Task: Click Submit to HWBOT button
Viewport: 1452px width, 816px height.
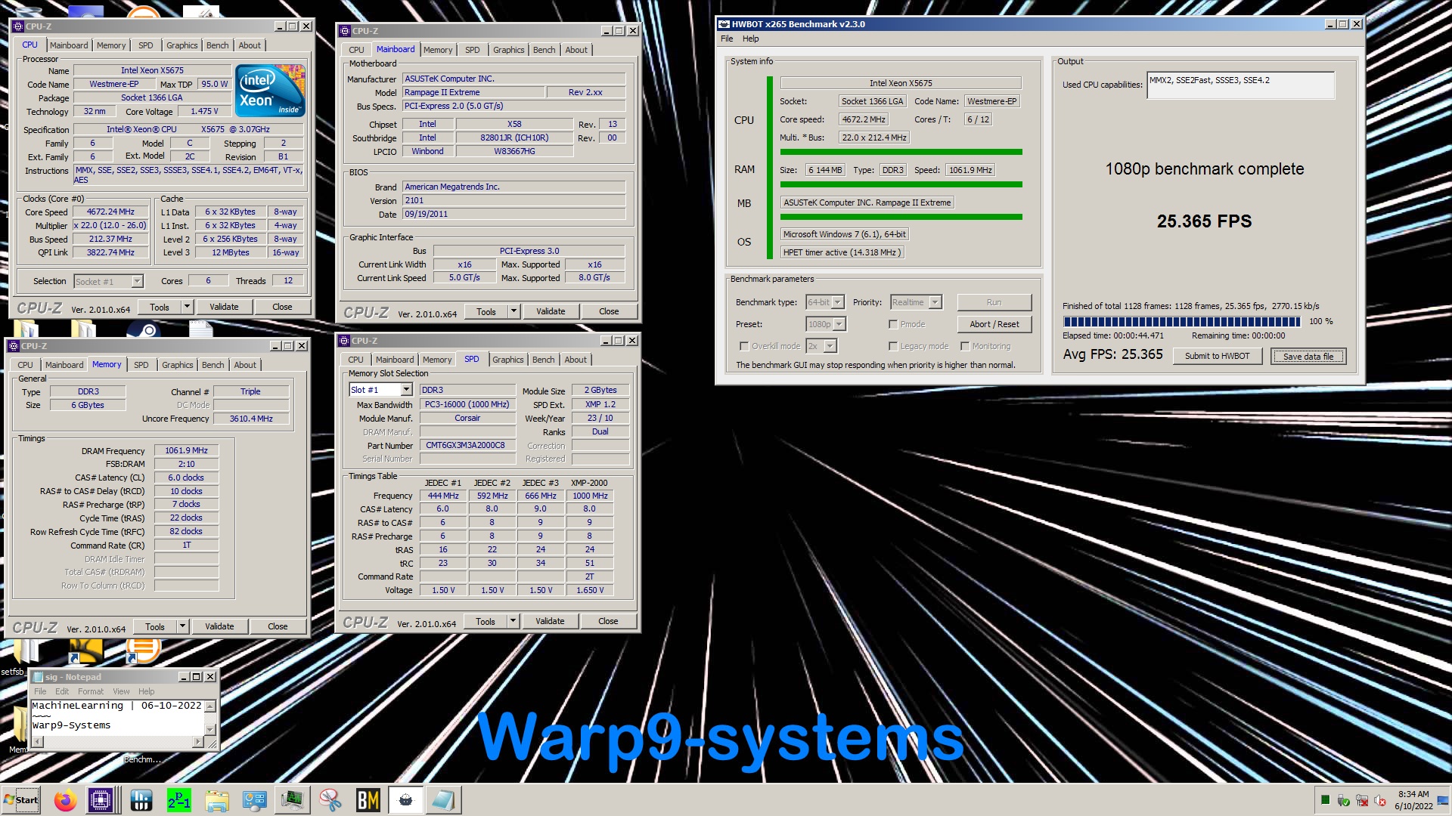Action: point(1217,356)
